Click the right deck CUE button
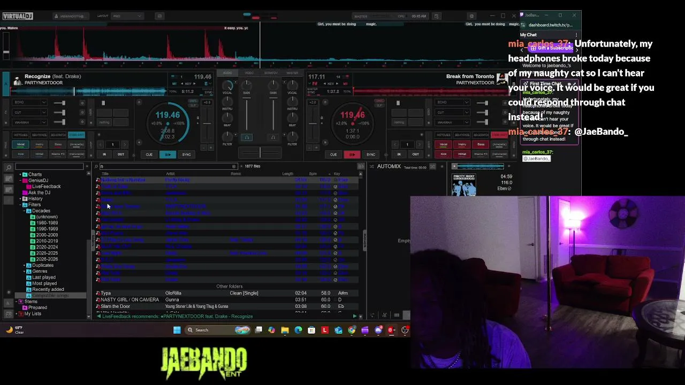 pos(333,155)
